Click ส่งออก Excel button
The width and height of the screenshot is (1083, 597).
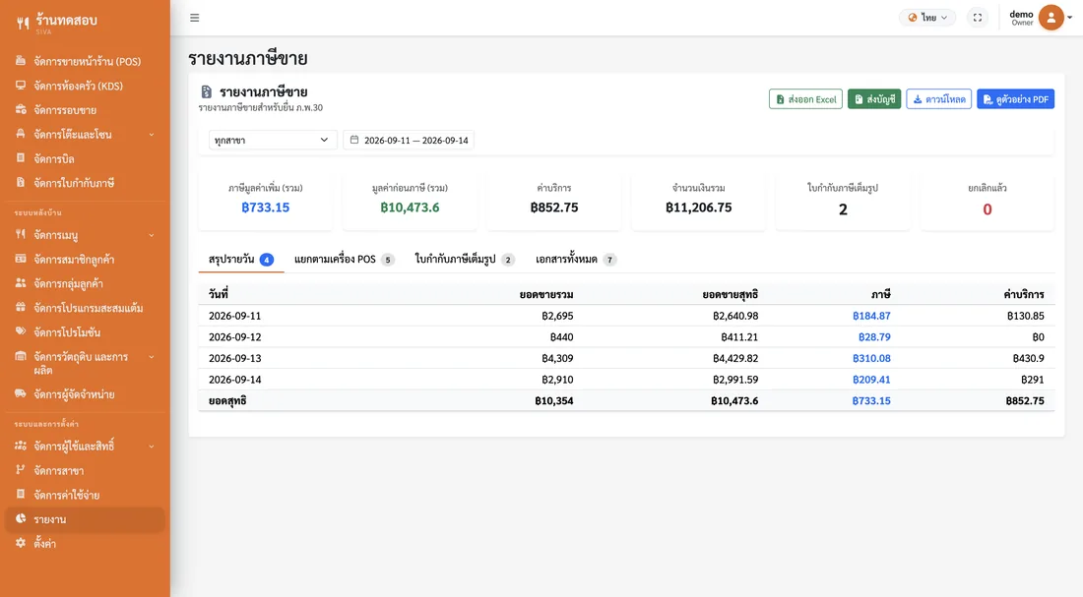805,99
